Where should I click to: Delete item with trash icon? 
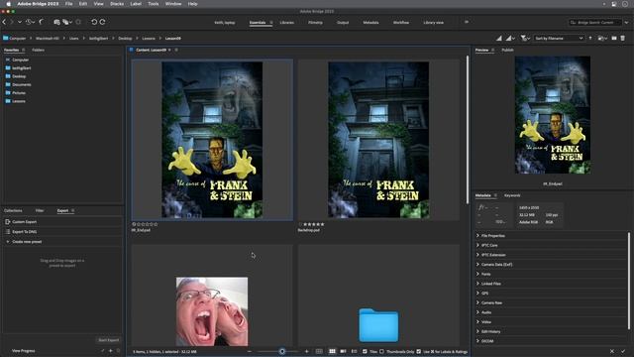tap(623, 38)
